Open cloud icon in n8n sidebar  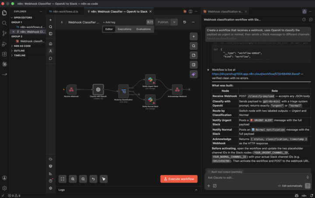50,159
